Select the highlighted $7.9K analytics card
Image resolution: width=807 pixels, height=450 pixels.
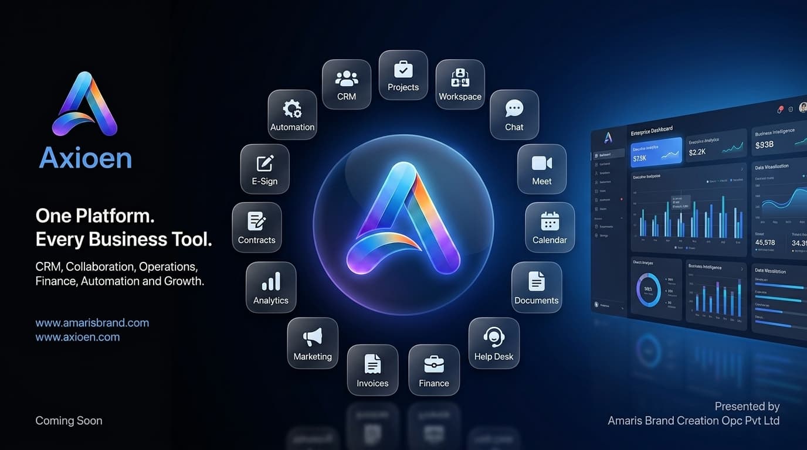coord(656,152)
